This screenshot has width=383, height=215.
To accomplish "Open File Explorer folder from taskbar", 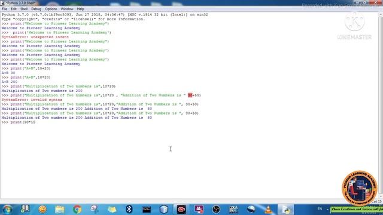I will pyautogui.click(x=60, y=210).
